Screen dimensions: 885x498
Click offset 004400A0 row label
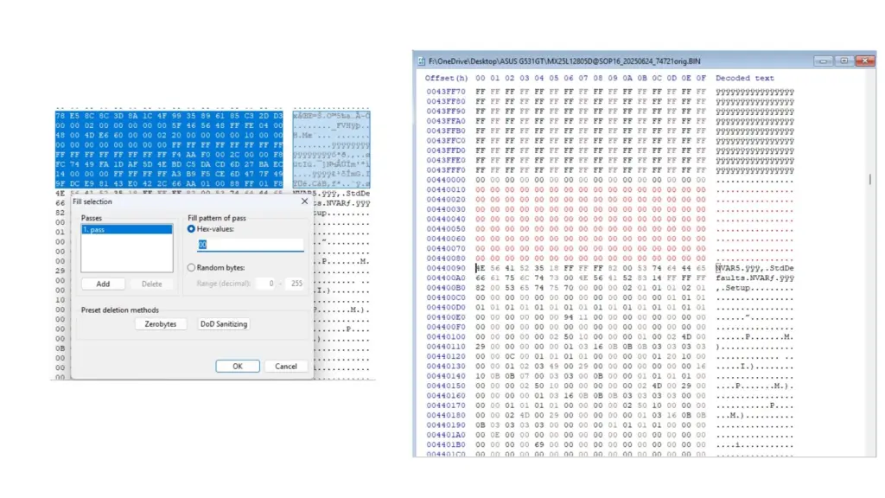tap(446, 278)
